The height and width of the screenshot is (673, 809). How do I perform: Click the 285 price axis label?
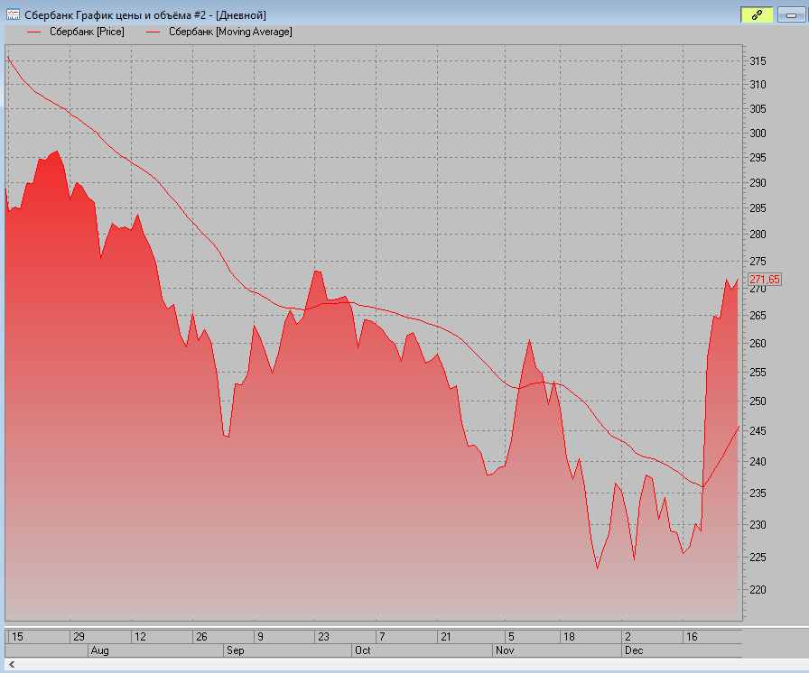pyautogui.click(x=758, y=208)
